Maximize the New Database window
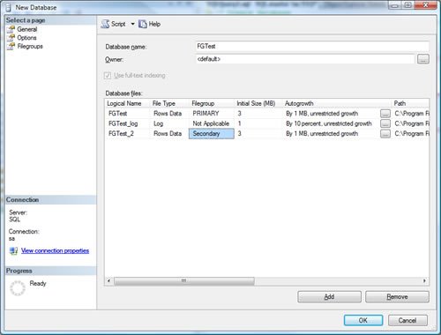The width and height of the screenshot is (441, 335). [x=408, y=5]
